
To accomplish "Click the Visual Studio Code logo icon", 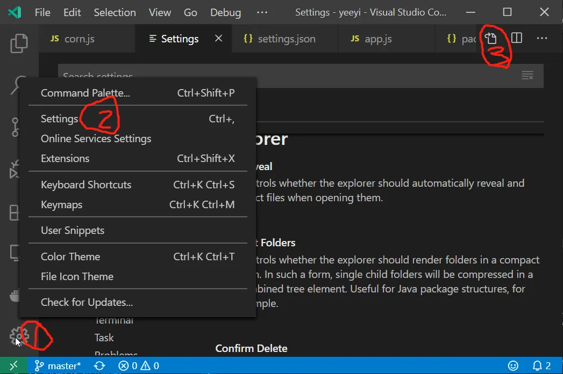I will [15, 12].
